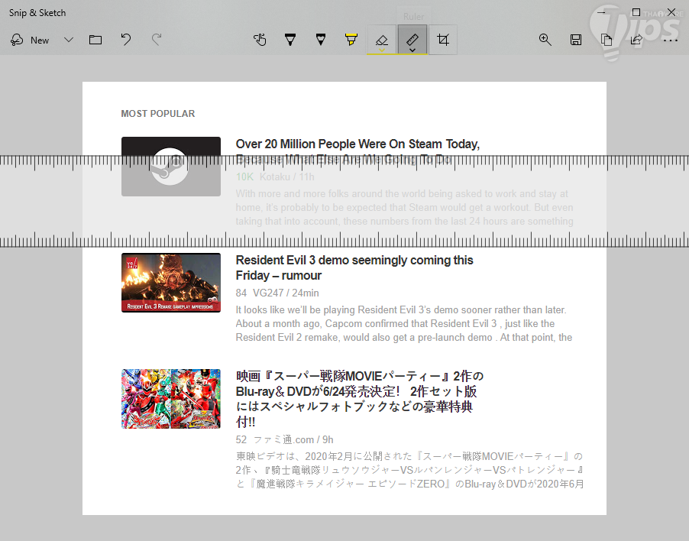Close the Snip & Sketch window
The image size is (689, 541).
(x=671, y=12)
